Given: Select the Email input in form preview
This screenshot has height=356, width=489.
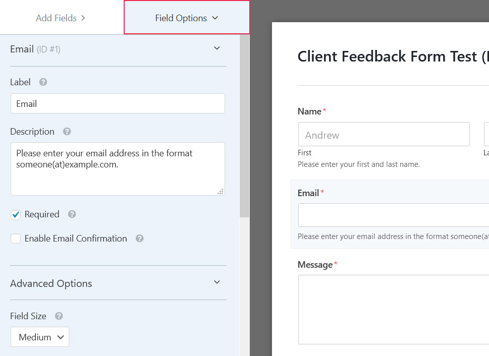Looking at the screenshot, I should pyautogui.click(x=394, y=215).
